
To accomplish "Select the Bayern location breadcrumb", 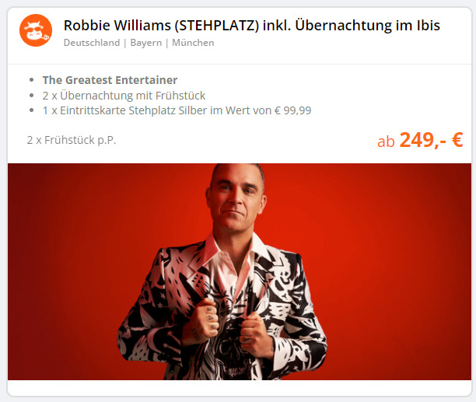I will click(x=146, y=43).
